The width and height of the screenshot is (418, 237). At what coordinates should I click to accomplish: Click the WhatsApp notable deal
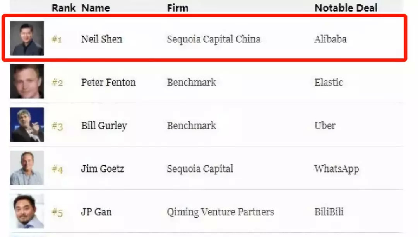[x=336, y=169]
